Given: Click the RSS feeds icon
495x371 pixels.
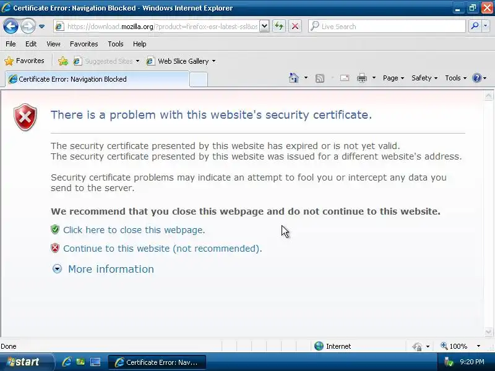Looking at the screenshot, I should pos(320,78).
